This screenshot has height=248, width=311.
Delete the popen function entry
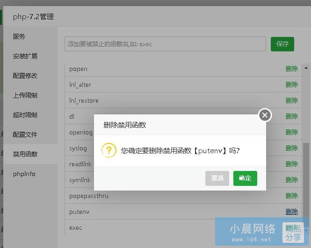coord(292,69)
